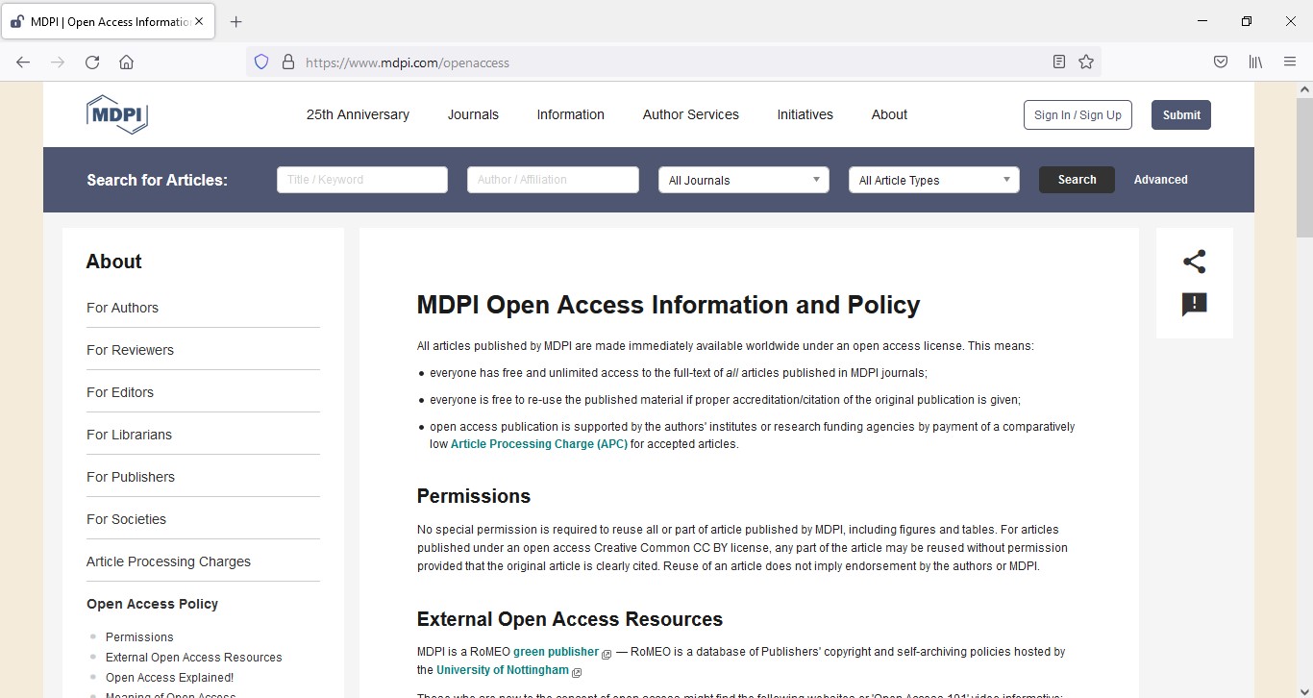
Task: Bookmark this page with the star icon
Action: point(1086,62)
